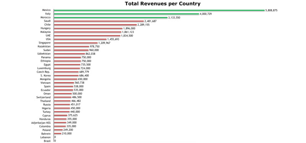The width and height of the screenshot is (306, 143).
Task: Select the Chile revenue bar
Action: 95,25
